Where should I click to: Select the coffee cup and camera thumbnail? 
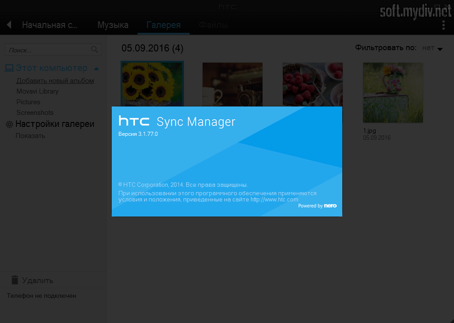pyautogui.click(x=232, y=84)
